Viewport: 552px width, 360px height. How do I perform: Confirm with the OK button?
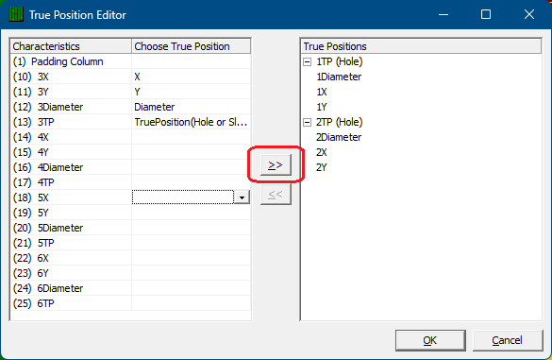click(430, 340)
